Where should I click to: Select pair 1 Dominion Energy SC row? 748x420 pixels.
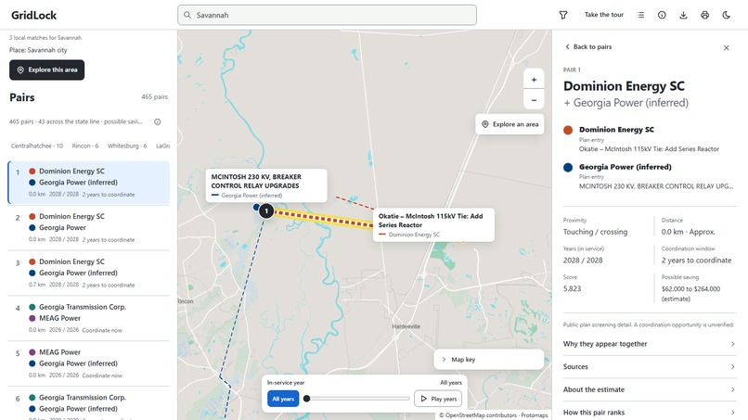point(89,183)
